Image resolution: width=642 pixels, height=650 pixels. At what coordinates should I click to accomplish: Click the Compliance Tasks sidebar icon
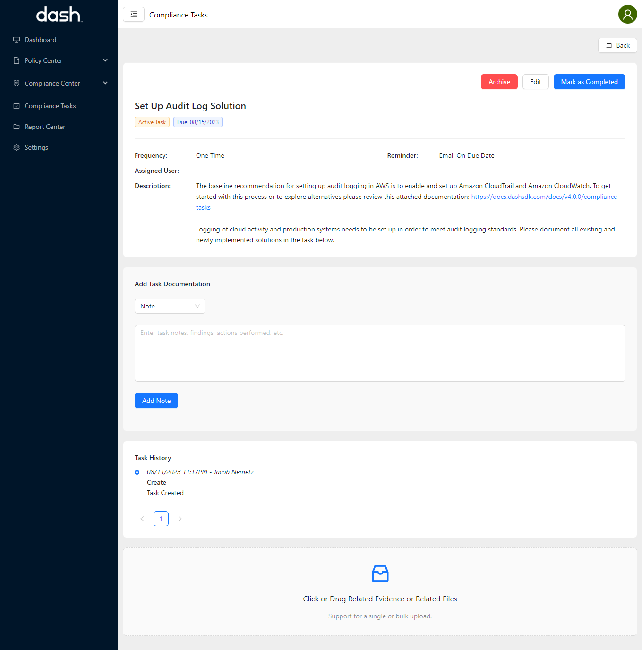tap(17, 106)
